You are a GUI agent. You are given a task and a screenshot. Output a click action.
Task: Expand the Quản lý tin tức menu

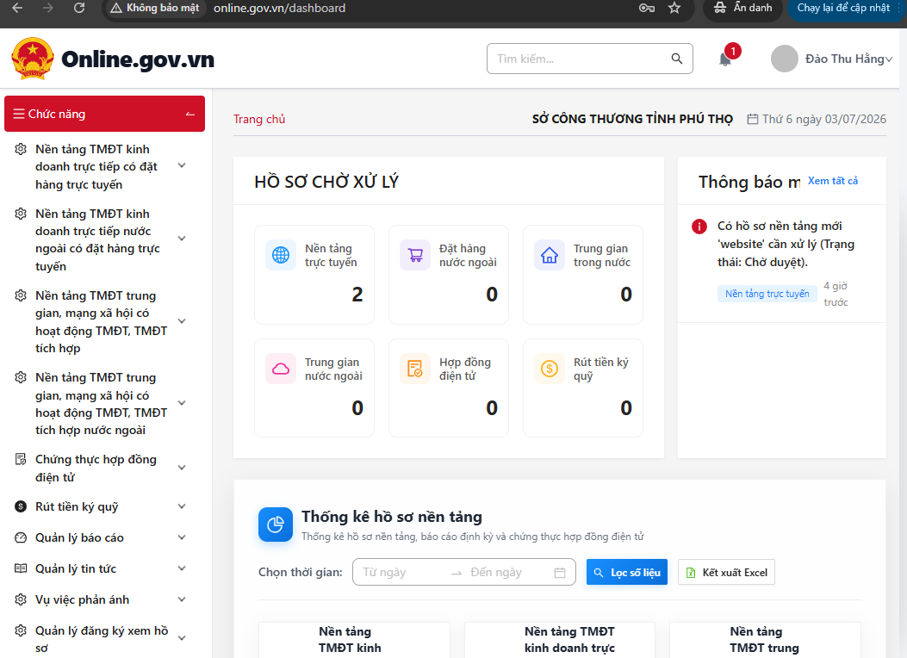point(182,568)
